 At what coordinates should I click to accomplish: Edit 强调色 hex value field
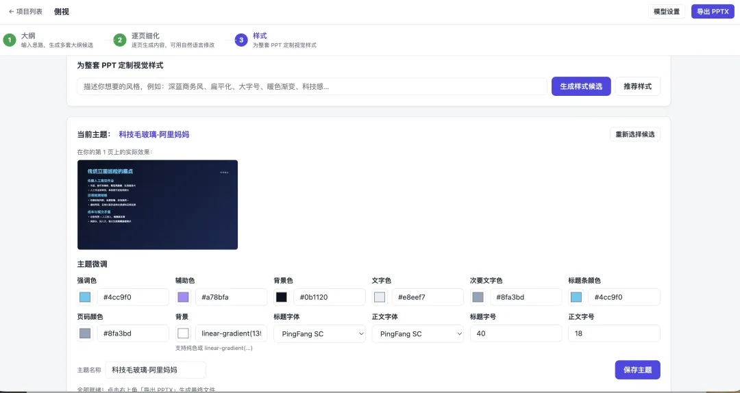click(x=133, y=297)
